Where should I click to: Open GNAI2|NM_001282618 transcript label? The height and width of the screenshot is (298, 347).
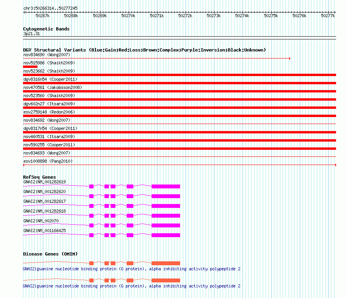[44, 211]
